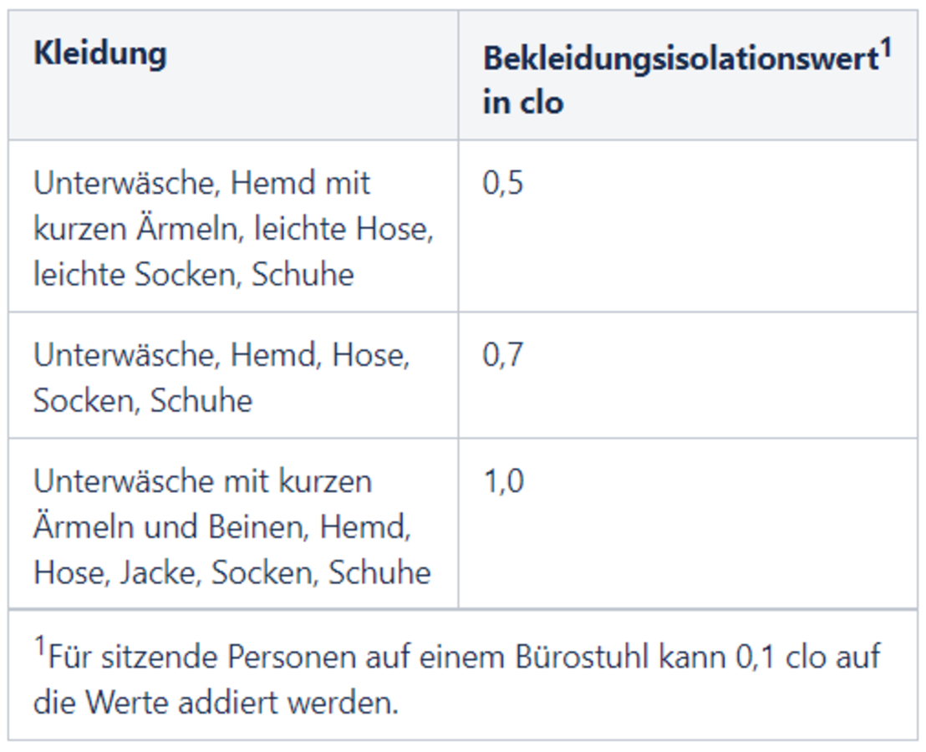Click "Unterwäsche, Hemd mit" in first row
Screen dimensions: 926x752
[201, 184]
